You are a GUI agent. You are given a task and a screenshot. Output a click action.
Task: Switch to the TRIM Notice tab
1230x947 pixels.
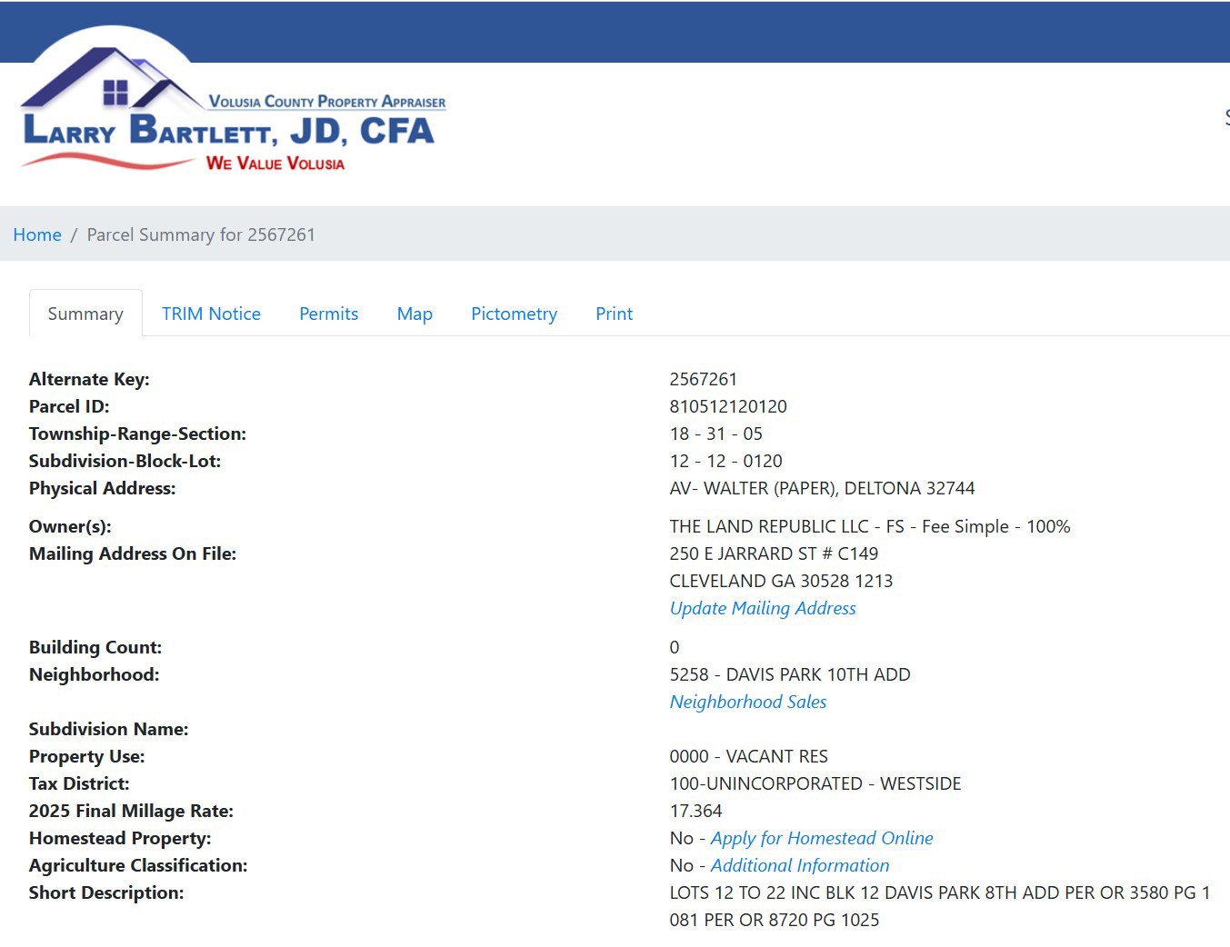tap(211, 314)
